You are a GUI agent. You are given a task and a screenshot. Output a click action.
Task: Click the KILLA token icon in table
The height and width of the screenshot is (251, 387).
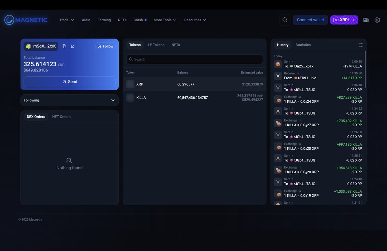(x=130, y=98)
